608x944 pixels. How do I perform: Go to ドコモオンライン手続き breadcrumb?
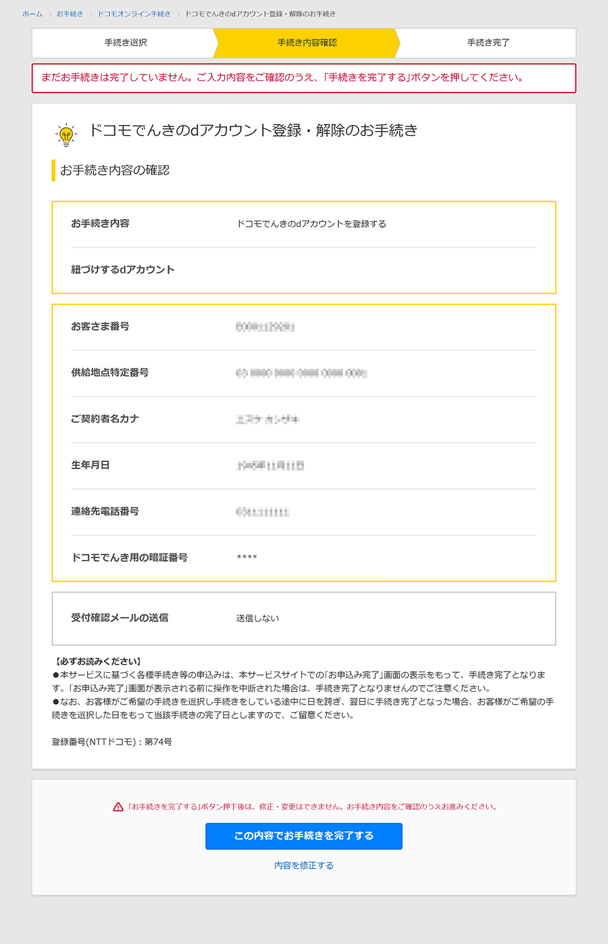coord(134,14)
